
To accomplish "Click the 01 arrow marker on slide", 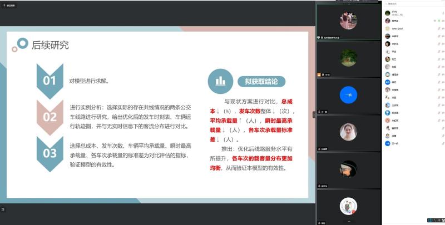I will click(x=50, y=81).
